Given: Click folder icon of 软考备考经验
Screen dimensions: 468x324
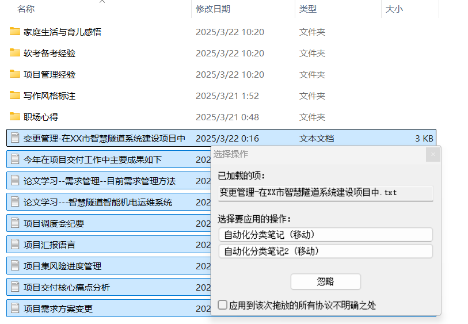Looking at the screenshot, I should point(14,53).
